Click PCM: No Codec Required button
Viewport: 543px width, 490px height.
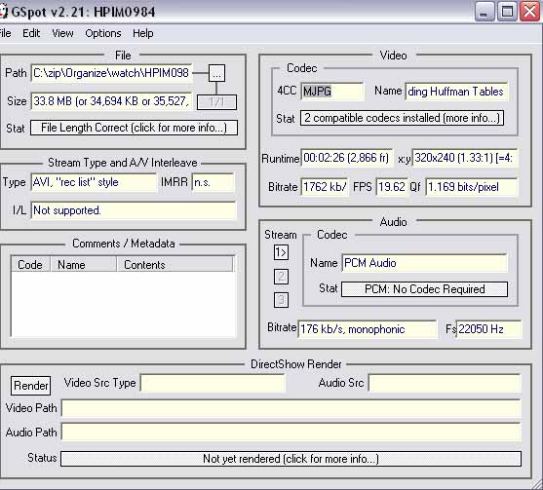click(x=425, y=289)
